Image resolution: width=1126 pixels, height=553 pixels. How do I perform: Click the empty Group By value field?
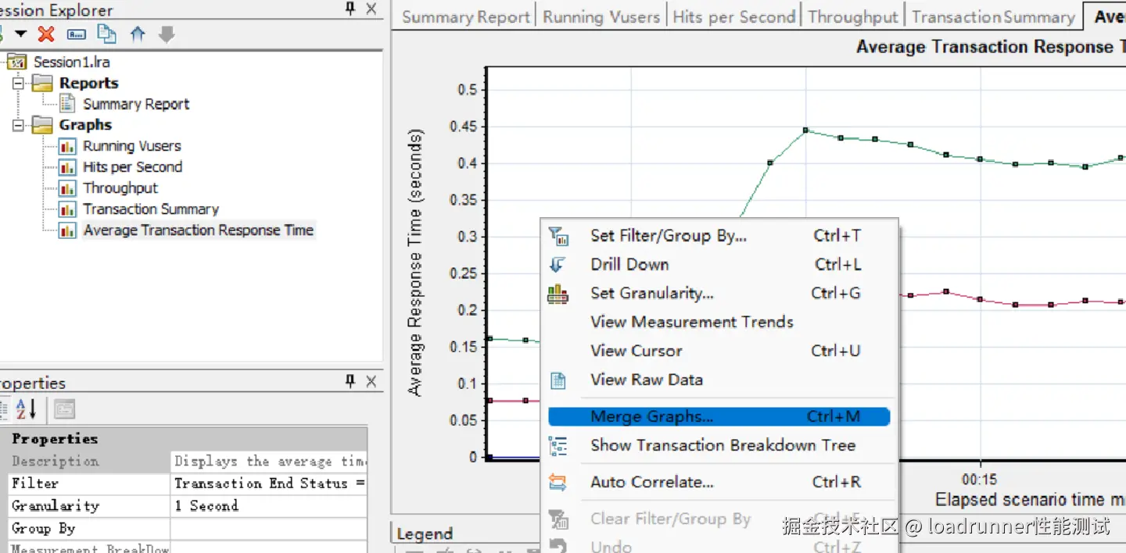pos(269,529)
